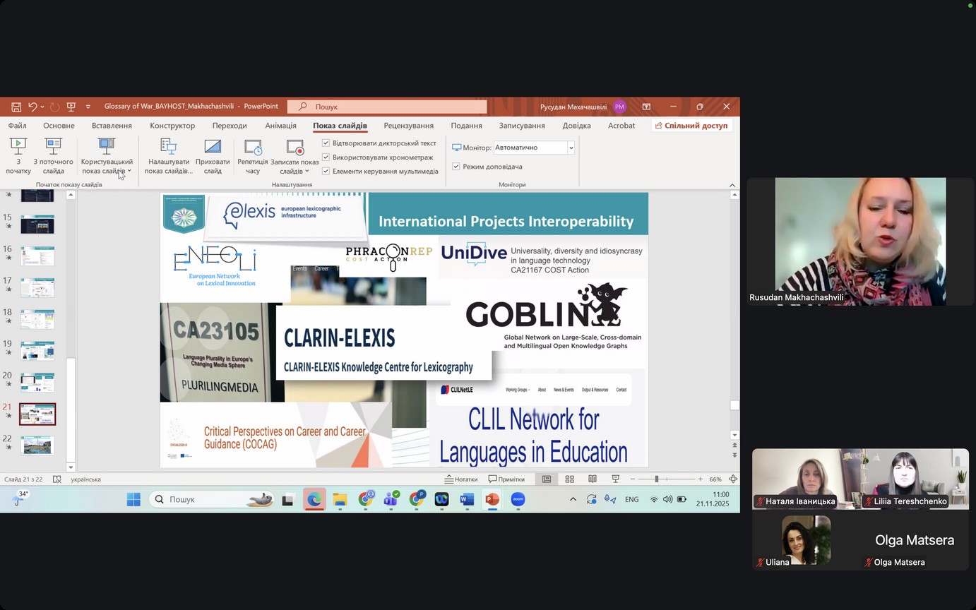Toggle the use timings checkbox
Screen dimensions: 976x610
(x=326, y=157)
